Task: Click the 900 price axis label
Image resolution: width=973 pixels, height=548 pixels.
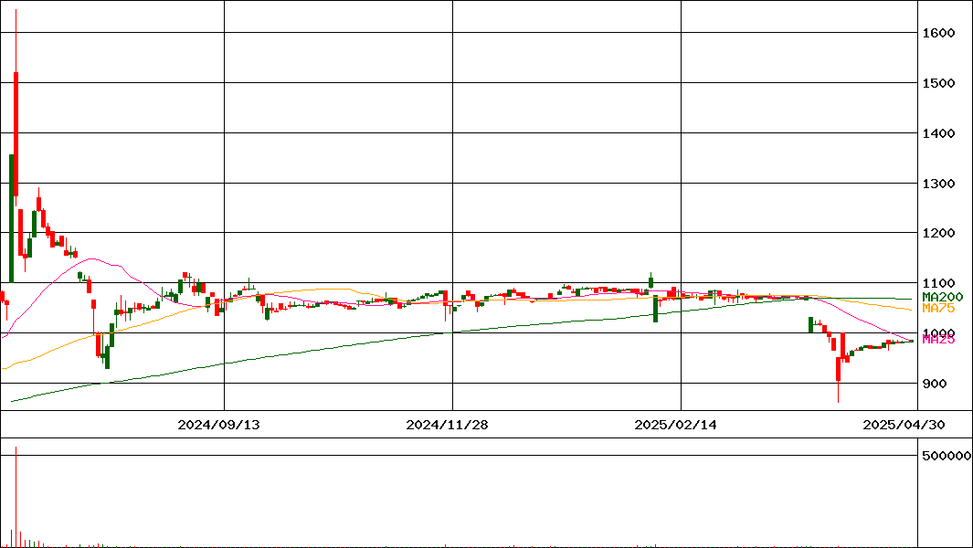Action: point(935,384)
